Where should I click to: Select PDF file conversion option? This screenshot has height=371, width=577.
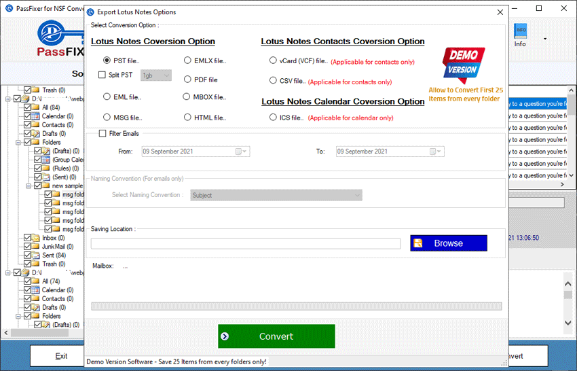(187, 79)
